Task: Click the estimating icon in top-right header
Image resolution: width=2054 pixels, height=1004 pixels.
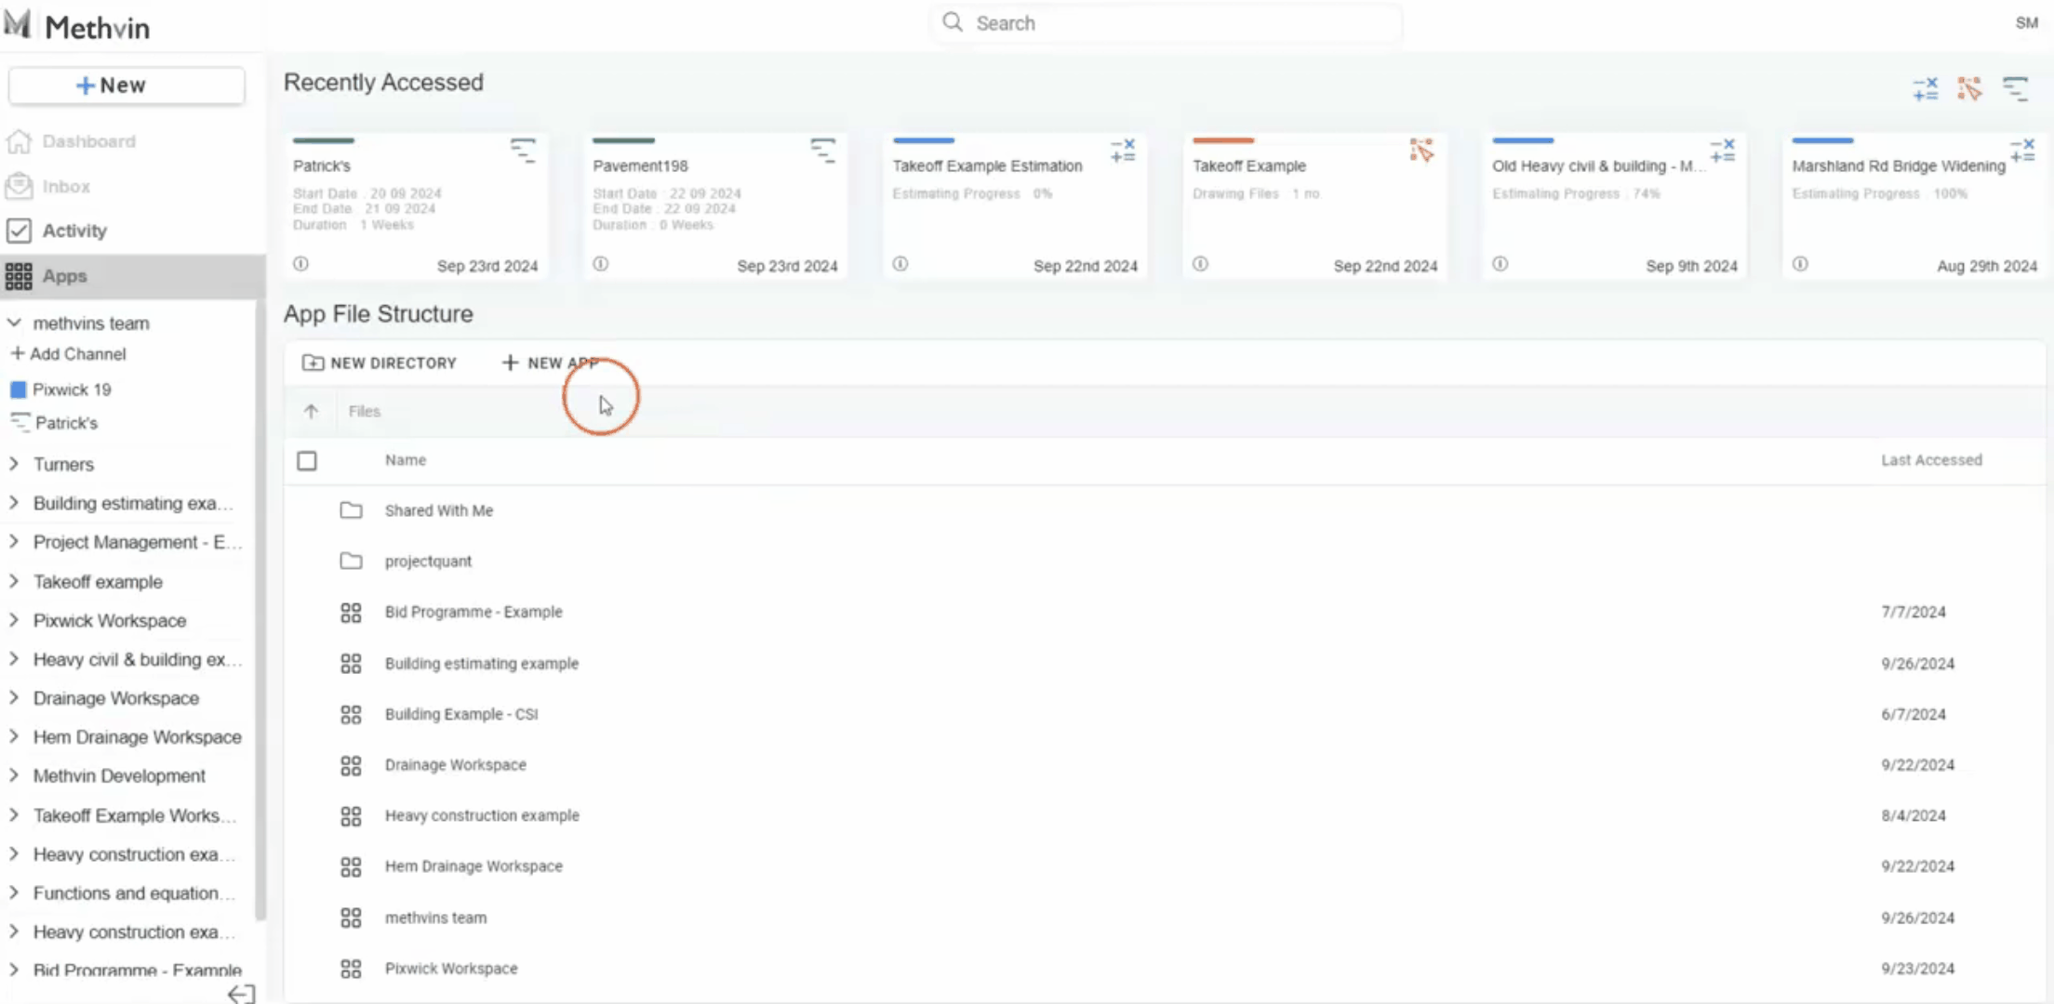Action: click(x=1925, y=89)
